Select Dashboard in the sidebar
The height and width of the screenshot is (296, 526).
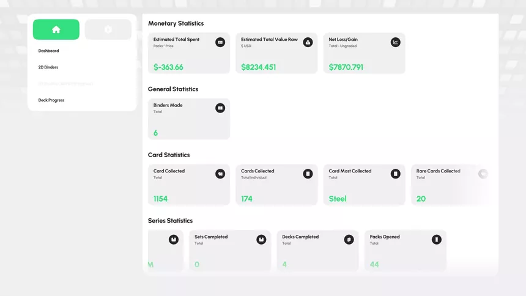pyautogui.click(x=49, y=51)
